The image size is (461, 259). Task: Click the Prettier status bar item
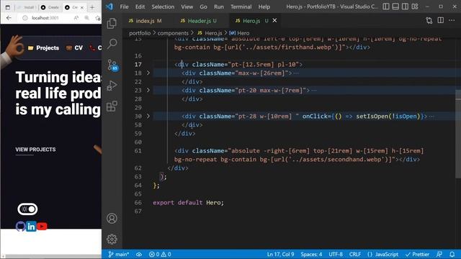click(417, 254)
